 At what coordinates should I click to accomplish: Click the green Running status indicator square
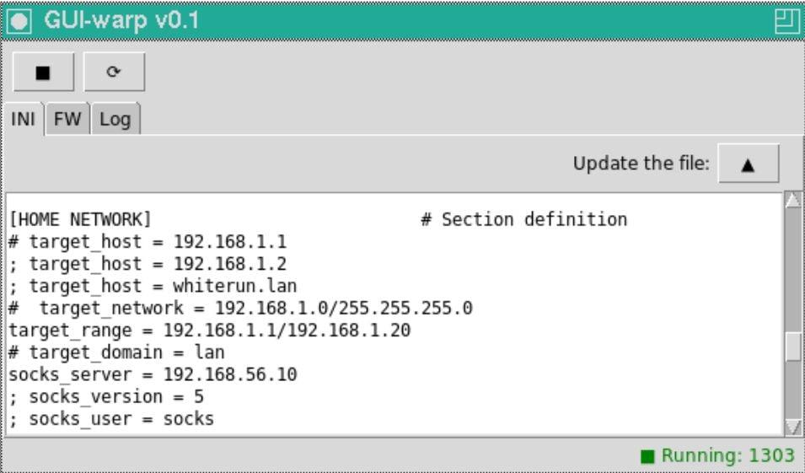[x=648, y=456]
